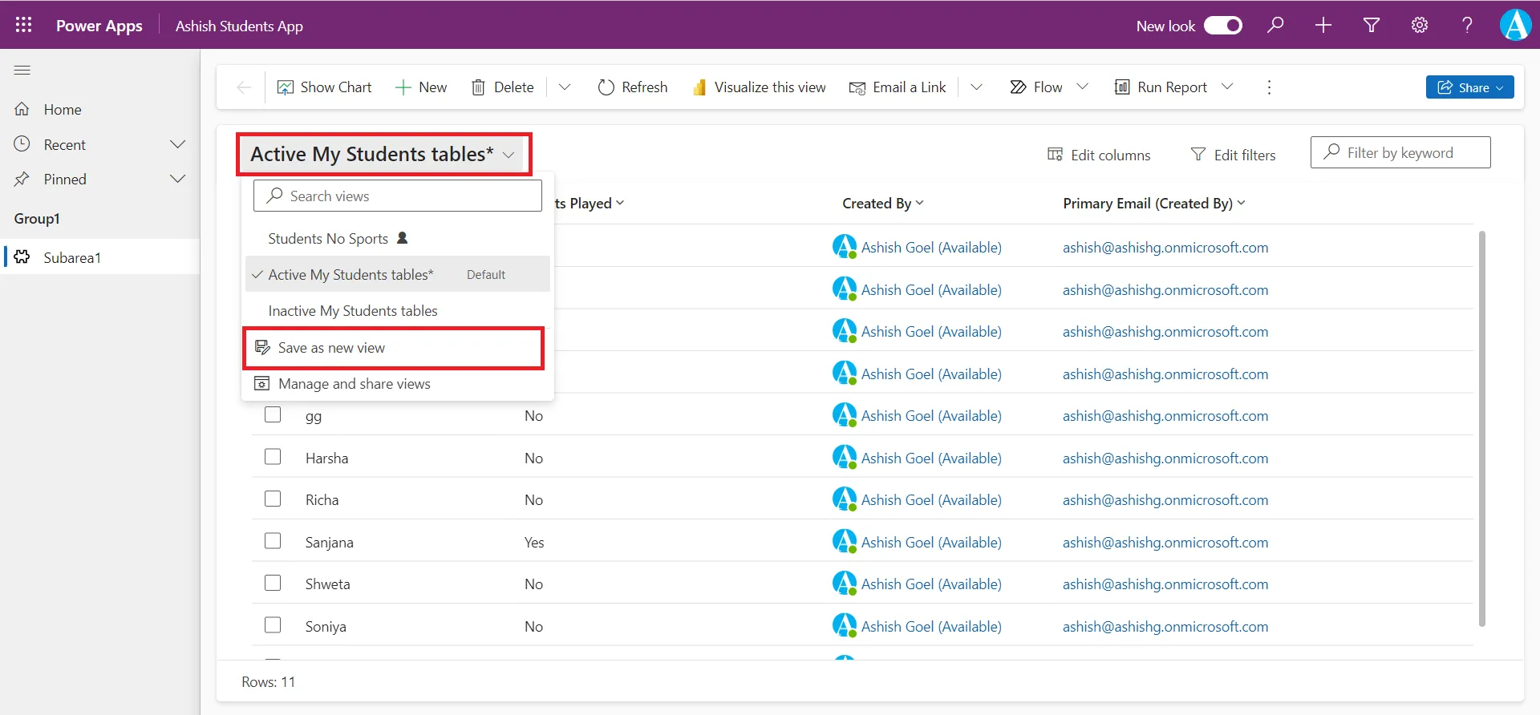The height and width of the screenshot is (715, 1540).
Task: Click the Refresh icon
Action: 606,87
